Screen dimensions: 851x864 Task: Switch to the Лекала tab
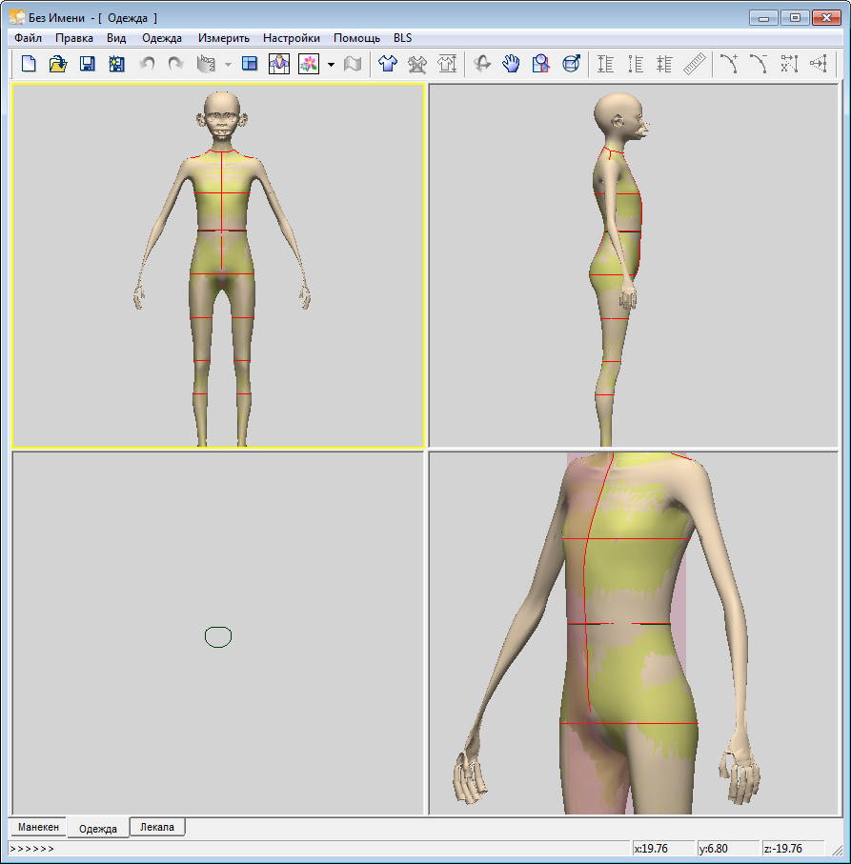[157, 827]
